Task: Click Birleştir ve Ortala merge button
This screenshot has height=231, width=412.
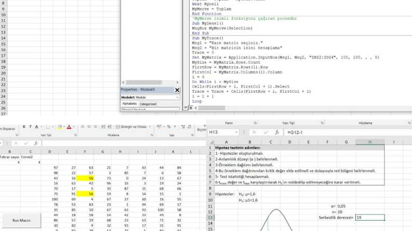Action: (x=131, y=127)
